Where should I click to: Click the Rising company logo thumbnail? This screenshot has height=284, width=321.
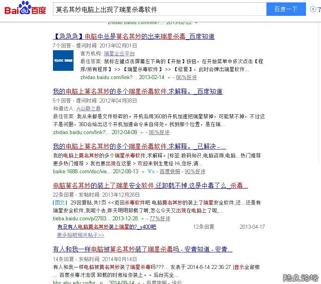(63, 61)
